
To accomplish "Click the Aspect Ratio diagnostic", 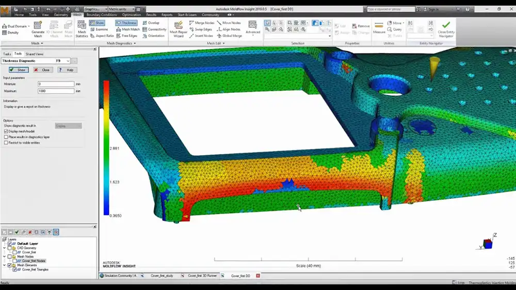I will click(x=102, y=36).
